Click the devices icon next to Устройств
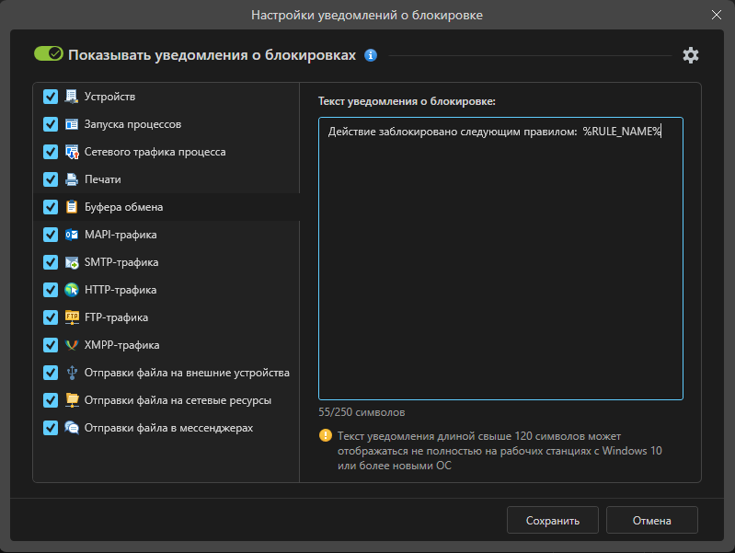 click(x=72, y=97)
